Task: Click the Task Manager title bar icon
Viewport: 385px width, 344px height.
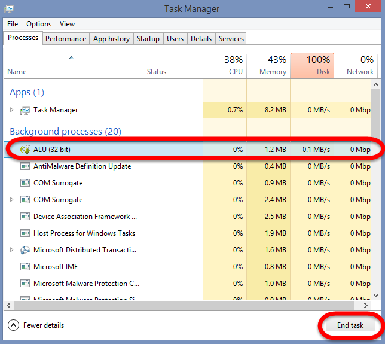Action: [x=9, y=9]
